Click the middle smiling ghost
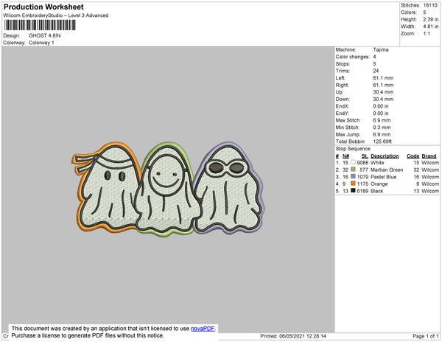Viewport: 442px width, 342px height. coord(164,190)
